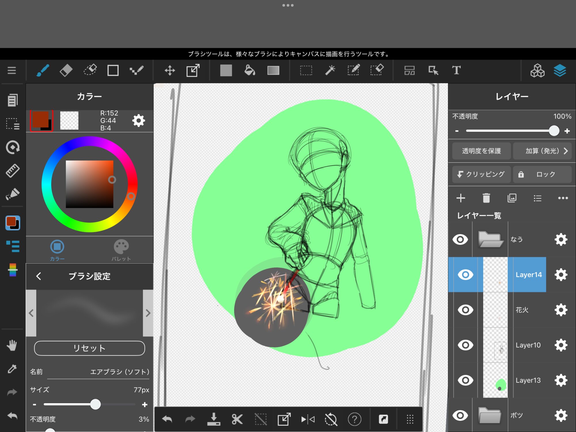Image resolution: width=576 pixels, height=432 pixels.
Task: Click the layer opacity slider handle
Action: tap(554, 131)
